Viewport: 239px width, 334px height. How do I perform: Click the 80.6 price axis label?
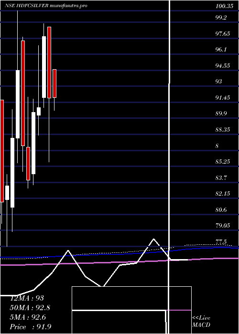[x=221, y=210]
